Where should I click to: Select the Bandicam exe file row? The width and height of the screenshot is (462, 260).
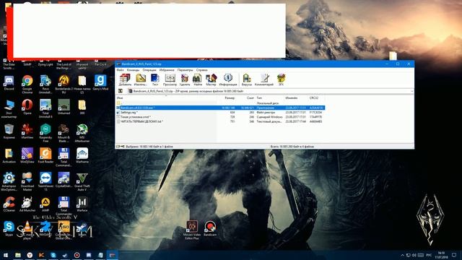click(220, 108)
